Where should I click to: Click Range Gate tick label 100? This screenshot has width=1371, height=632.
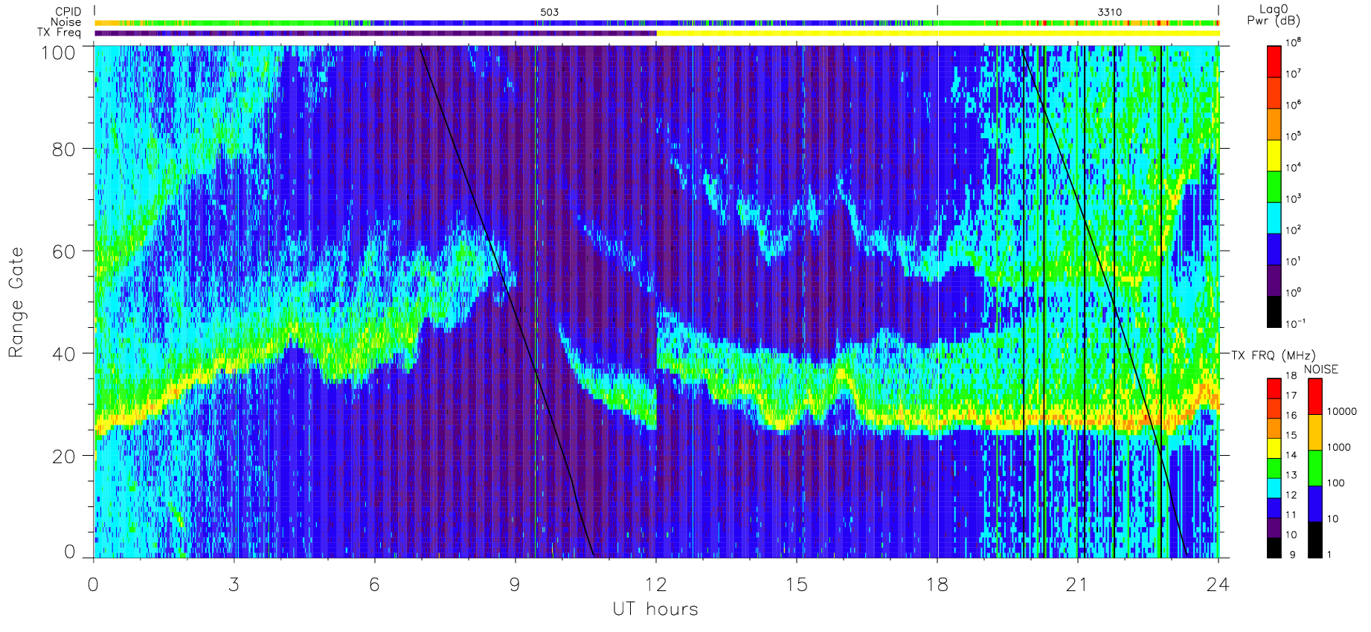[x=58, y=52]
